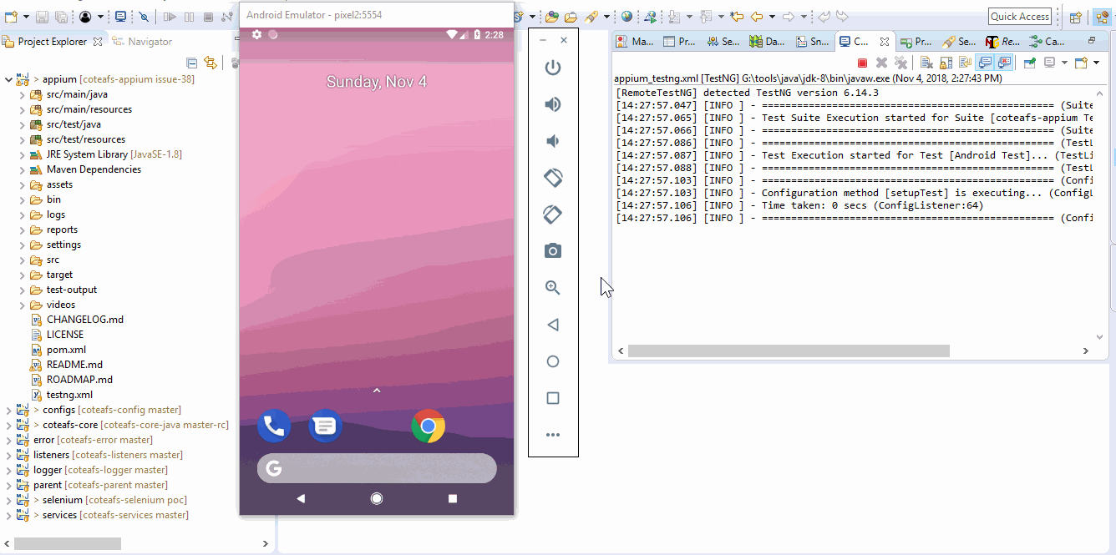Toggle Word Wrap in Console
Screen dimensions: 1116x555
pyautogui.click(x=965, y=63)
